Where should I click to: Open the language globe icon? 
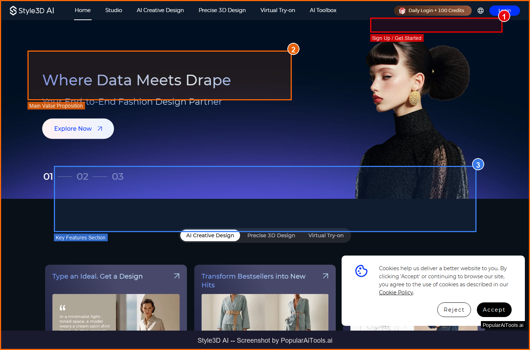tap(481, 11)
